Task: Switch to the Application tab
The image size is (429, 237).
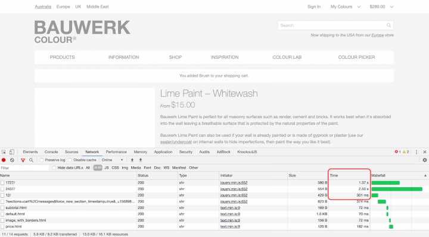Action: point(163,152)
